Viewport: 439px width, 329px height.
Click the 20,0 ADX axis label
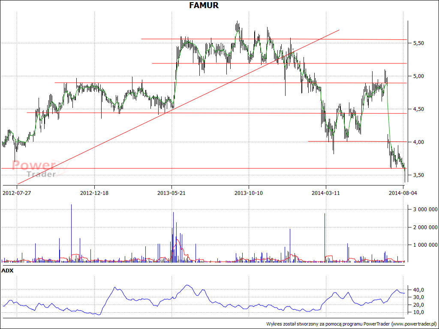click(419, 305)
